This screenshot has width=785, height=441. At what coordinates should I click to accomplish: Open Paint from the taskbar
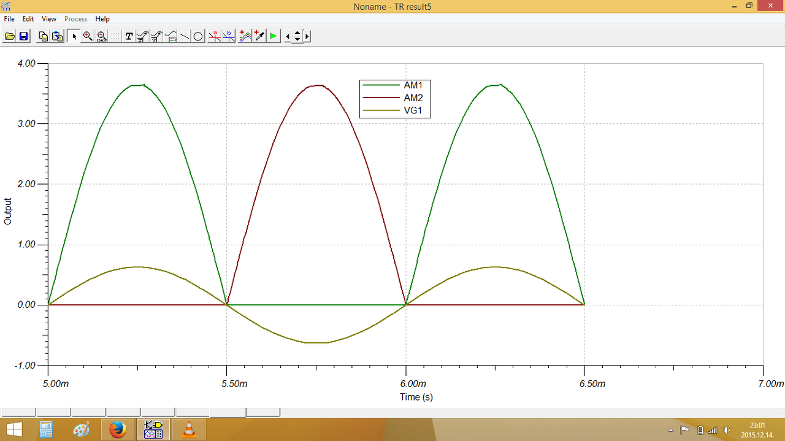click(x=82, y=429)
